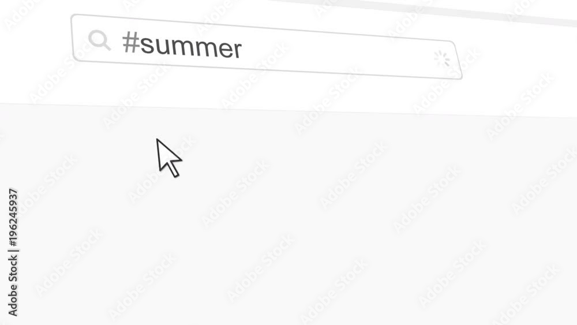Click the #summer text in search field
The width and height of the screenshot is (577, 325).
pos(182,45)
